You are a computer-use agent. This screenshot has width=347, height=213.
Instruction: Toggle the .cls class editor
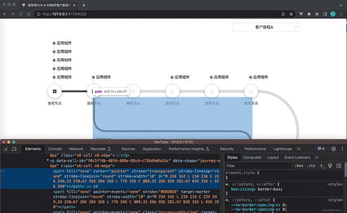[311, 166]
